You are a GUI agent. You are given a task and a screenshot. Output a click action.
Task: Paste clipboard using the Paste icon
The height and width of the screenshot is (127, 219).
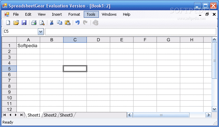pyautogui.click(x=68, y=23)
